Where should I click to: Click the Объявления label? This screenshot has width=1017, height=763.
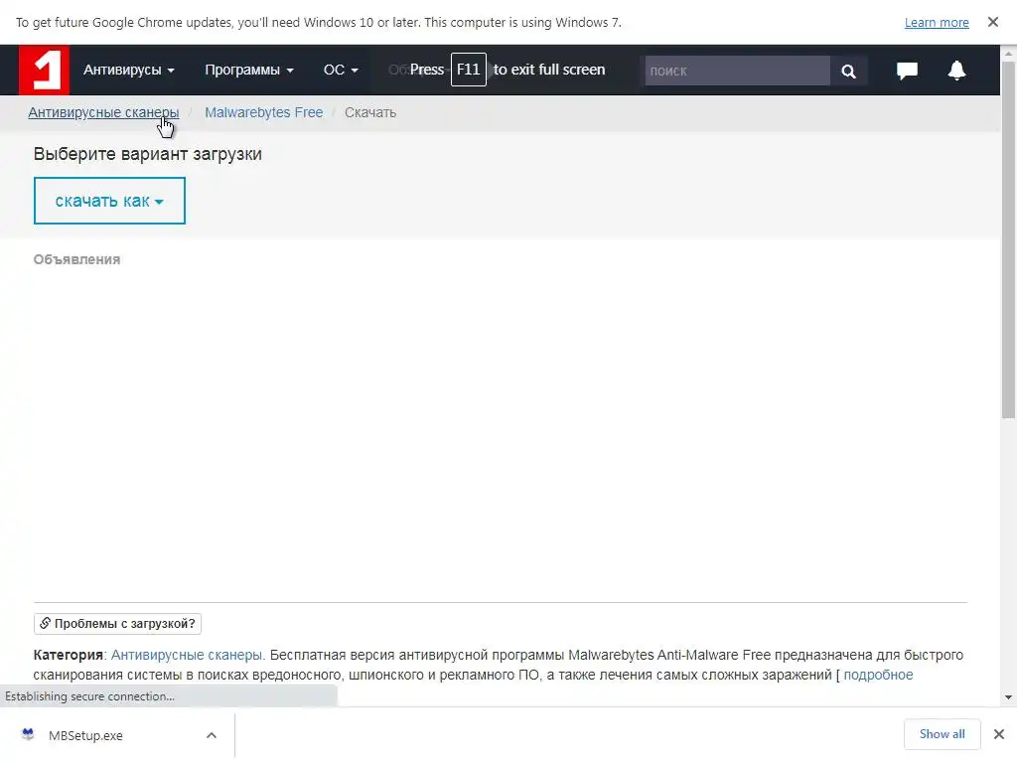click(x=77, y=259)
